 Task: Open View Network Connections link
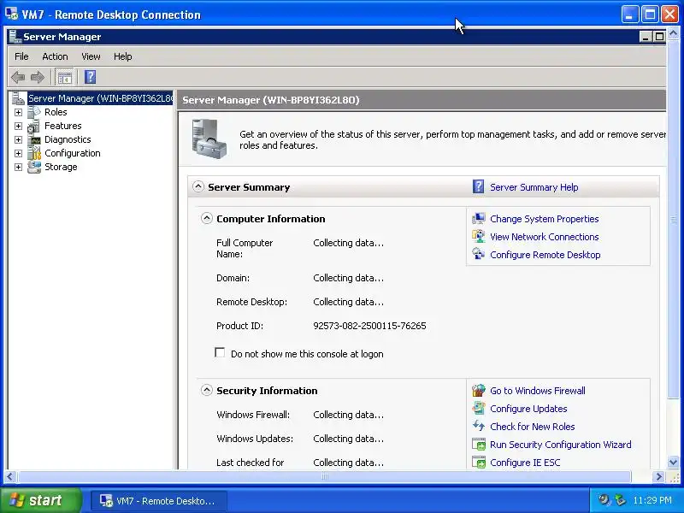pos(544,237)
